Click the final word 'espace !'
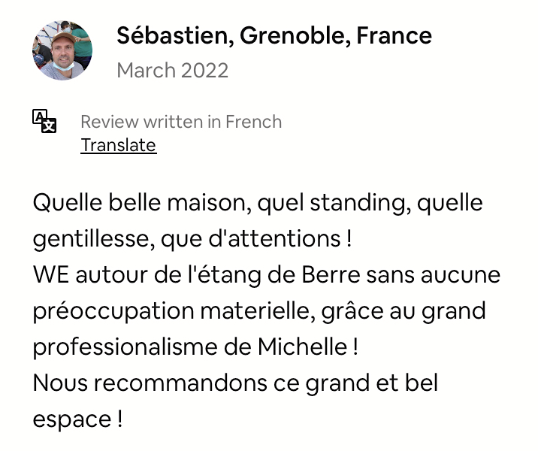The height and width of the screenshot is (451, 538). coord(77,419)
